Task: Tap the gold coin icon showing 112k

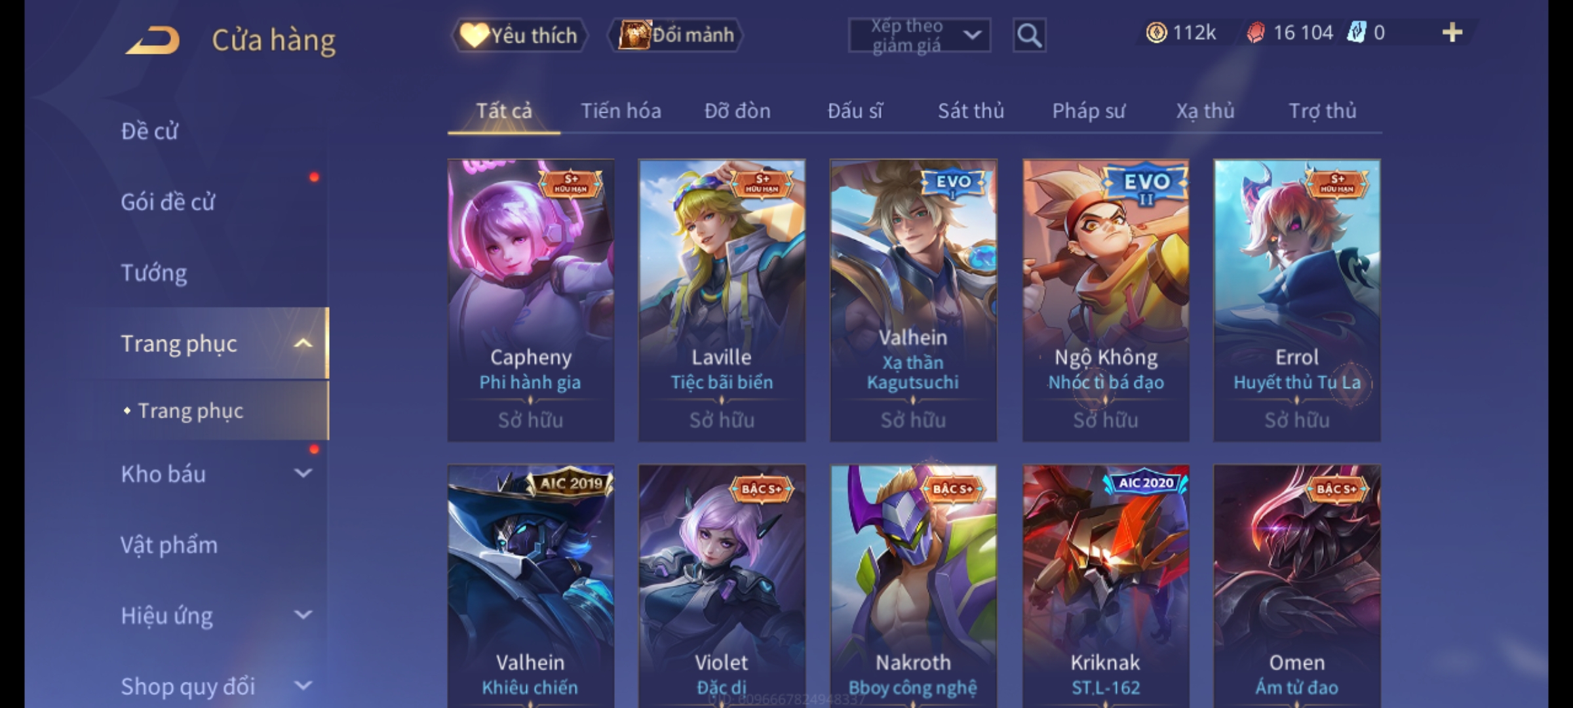Action: tap(1156, 33)
